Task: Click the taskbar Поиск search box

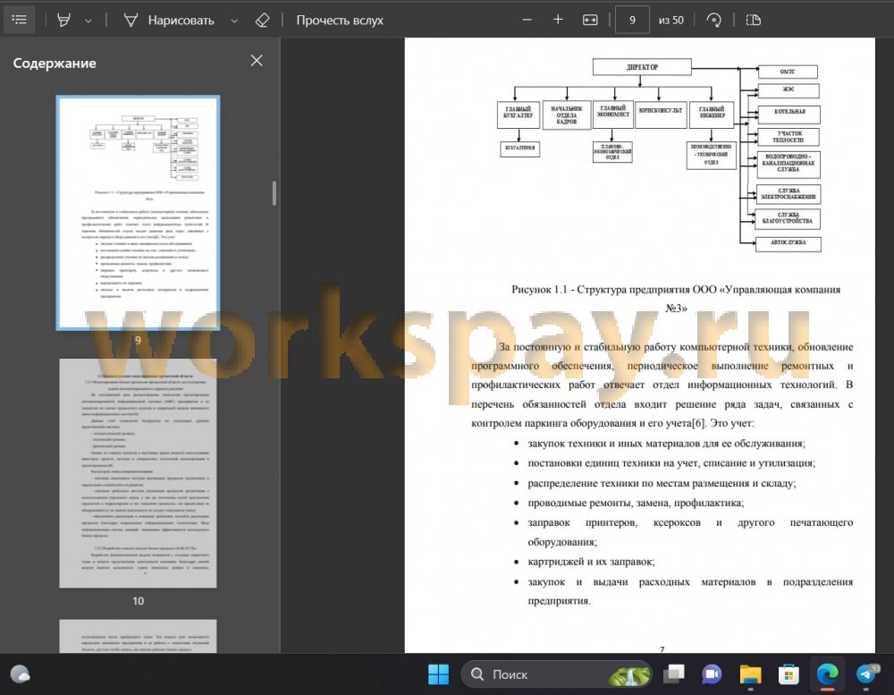Action: point(556,674)
